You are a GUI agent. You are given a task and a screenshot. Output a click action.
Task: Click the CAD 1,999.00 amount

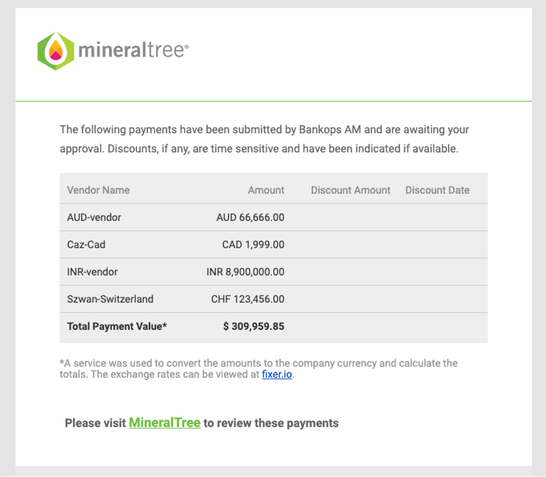253,244
